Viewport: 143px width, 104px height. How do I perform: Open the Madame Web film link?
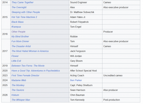click(x=19, y=80)
